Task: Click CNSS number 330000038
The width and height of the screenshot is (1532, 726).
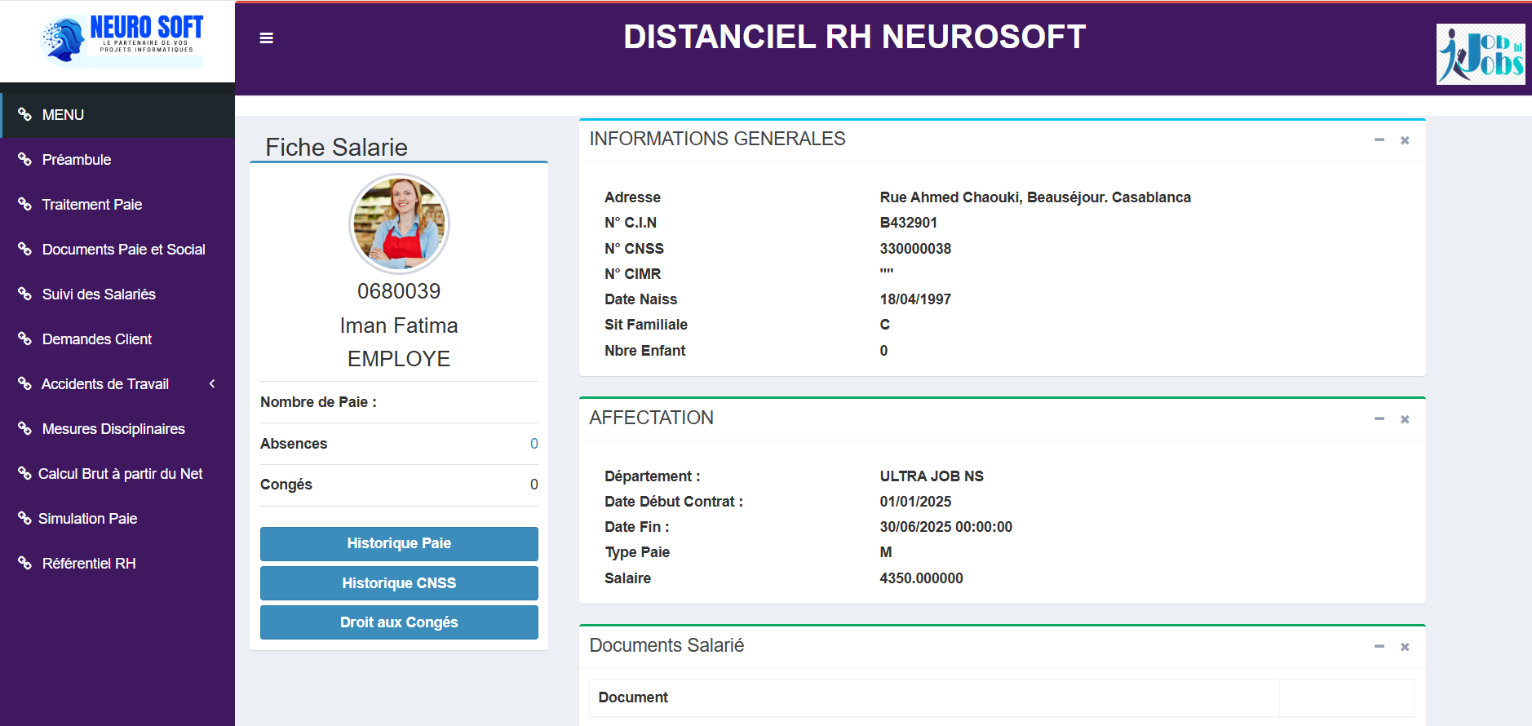Action: click(x=915, y=249)
